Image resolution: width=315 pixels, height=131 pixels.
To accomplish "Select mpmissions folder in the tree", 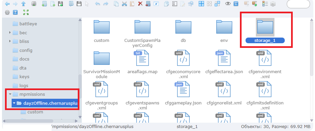I will (x=32, y=94).
